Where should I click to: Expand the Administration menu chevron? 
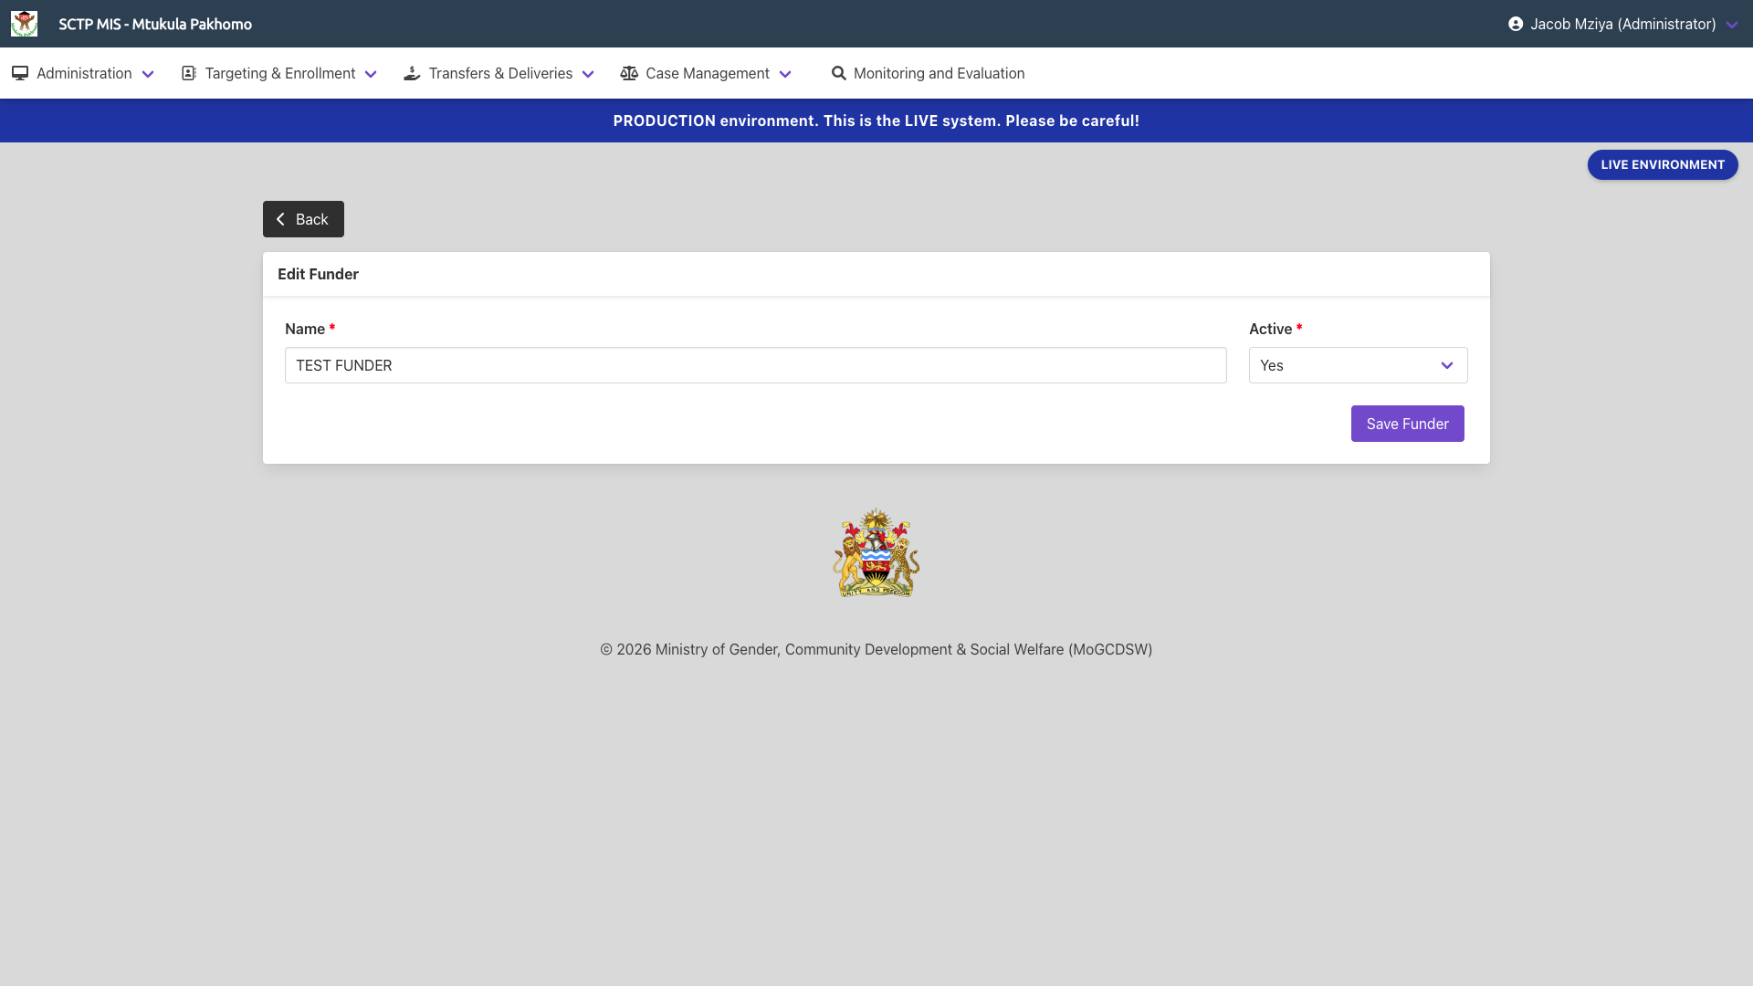[148, 74]
